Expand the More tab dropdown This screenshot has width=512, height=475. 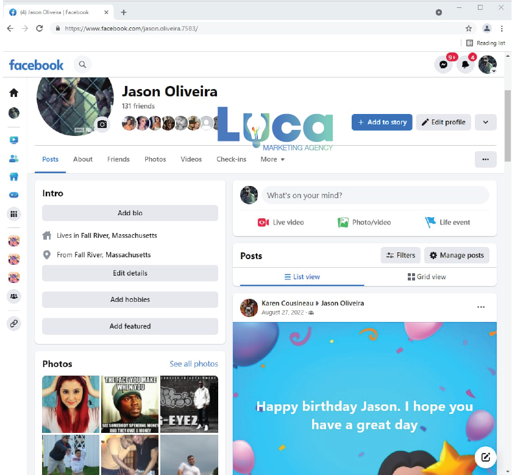(272, 159)
